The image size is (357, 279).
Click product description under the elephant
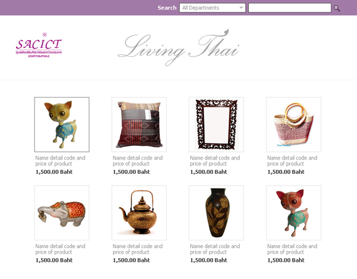(x=60, y=249)
